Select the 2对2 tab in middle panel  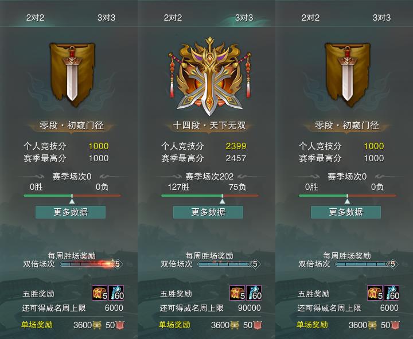tap(173, 18)
